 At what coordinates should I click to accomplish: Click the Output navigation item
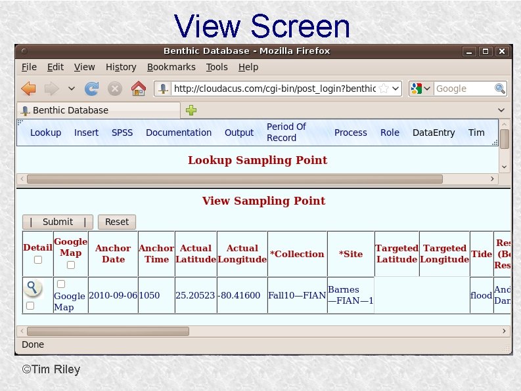click(239, 133)
